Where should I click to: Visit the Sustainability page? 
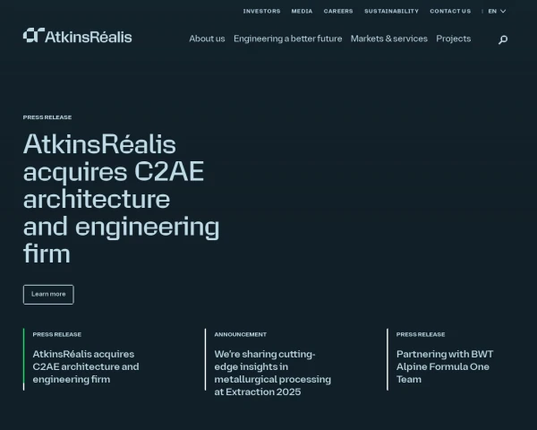(x=391, y=12)
